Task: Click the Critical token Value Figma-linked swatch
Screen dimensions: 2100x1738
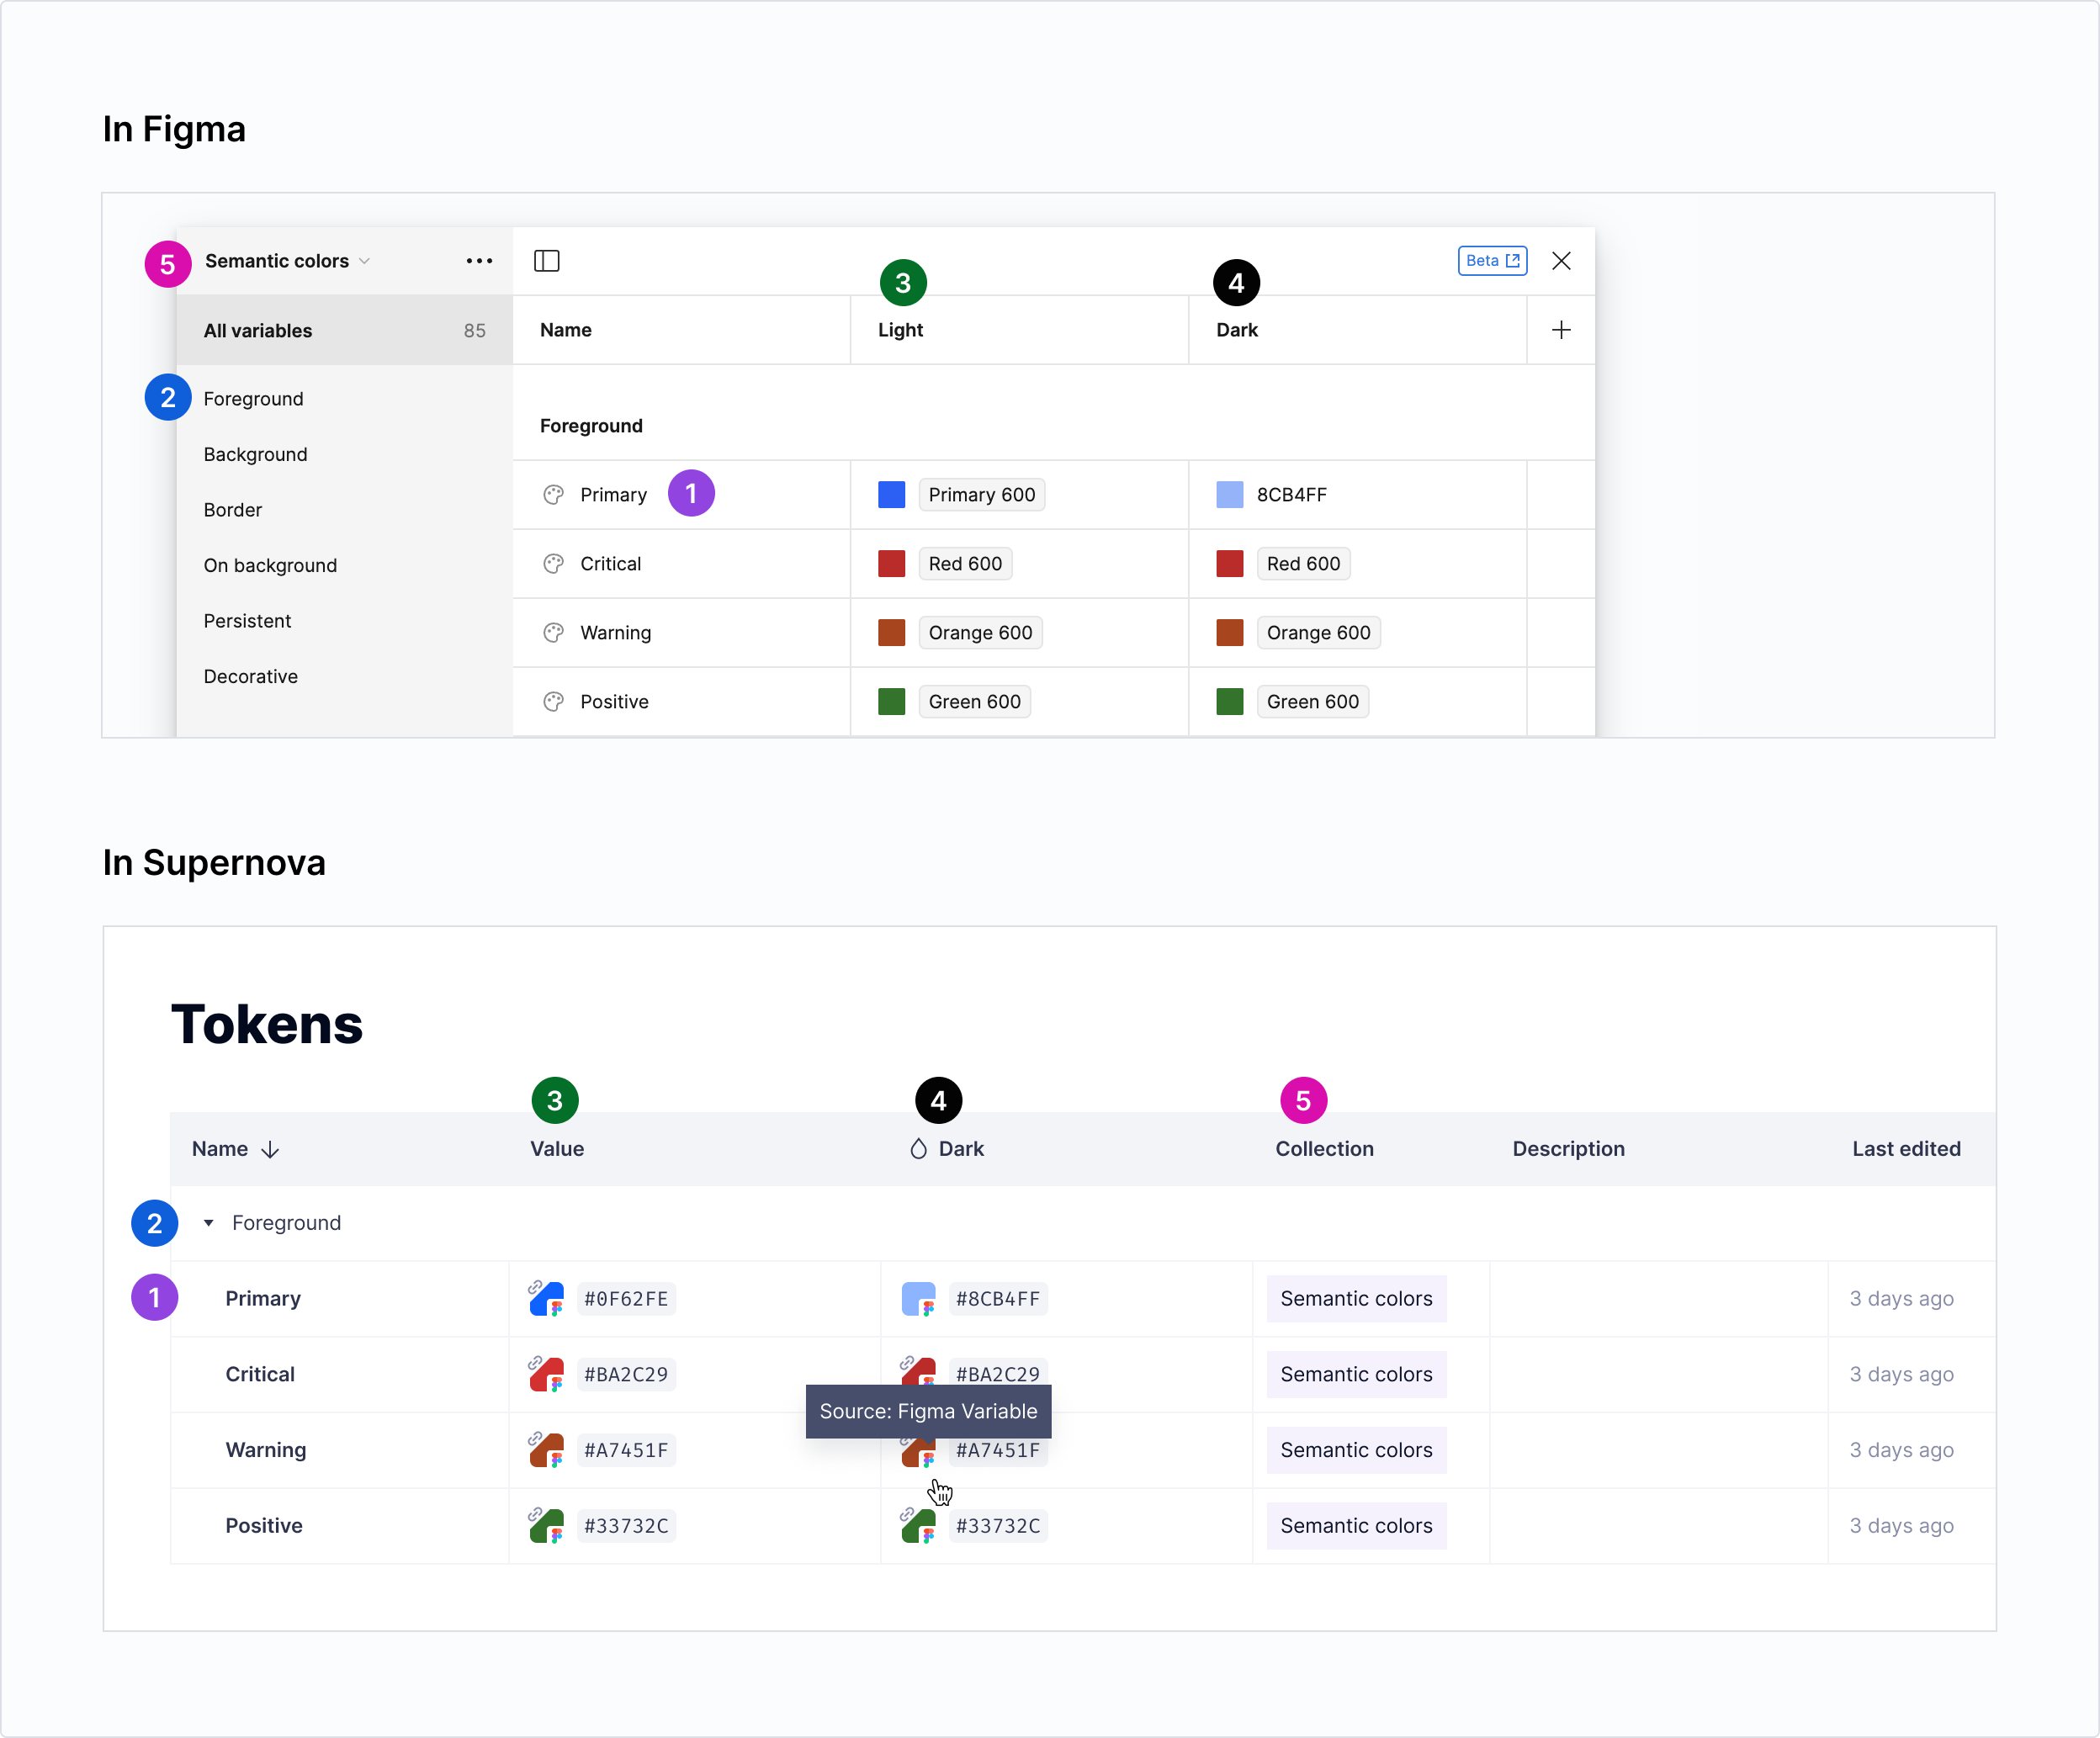Action: click(x=546, y=1375)
